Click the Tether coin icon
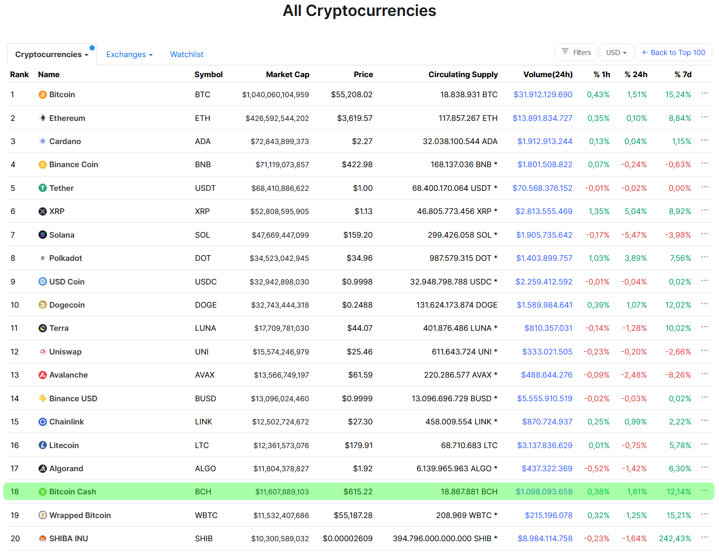This screenshot has height=552, width=719. click(x=43, y=188)
